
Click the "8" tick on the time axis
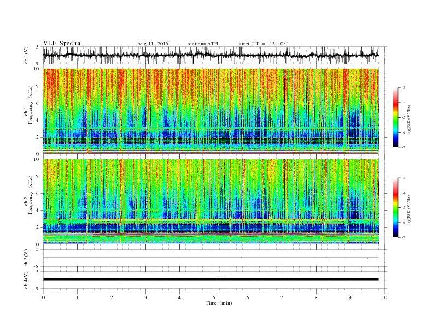316,297
